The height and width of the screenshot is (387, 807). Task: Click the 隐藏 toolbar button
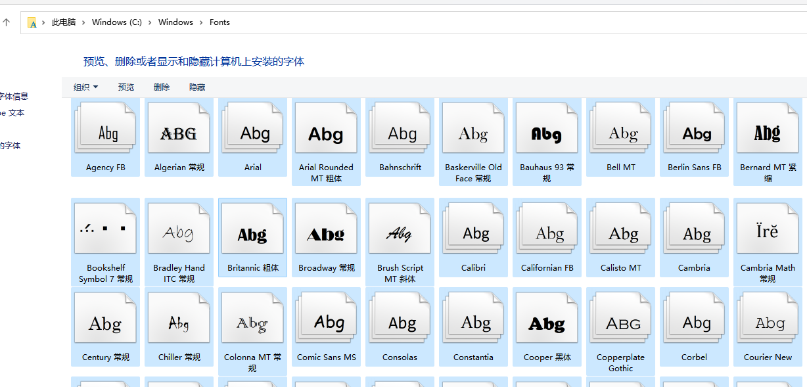(x=197, y=87)
